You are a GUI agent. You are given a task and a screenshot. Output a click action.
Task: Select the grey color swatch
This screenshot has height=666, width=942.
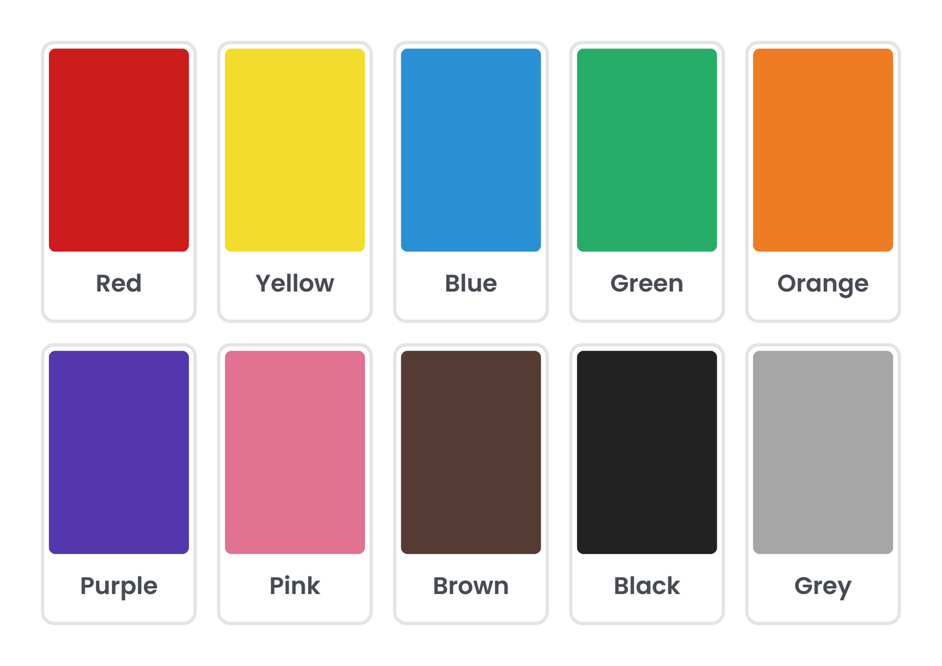[822, 452]
